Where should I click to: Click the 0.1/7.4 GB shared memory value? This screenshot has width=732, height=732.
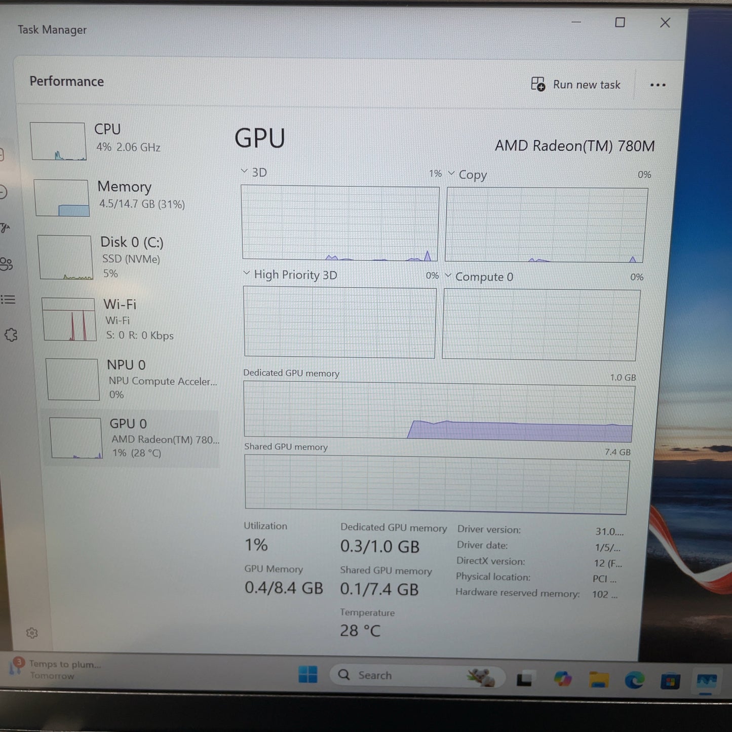379,589
